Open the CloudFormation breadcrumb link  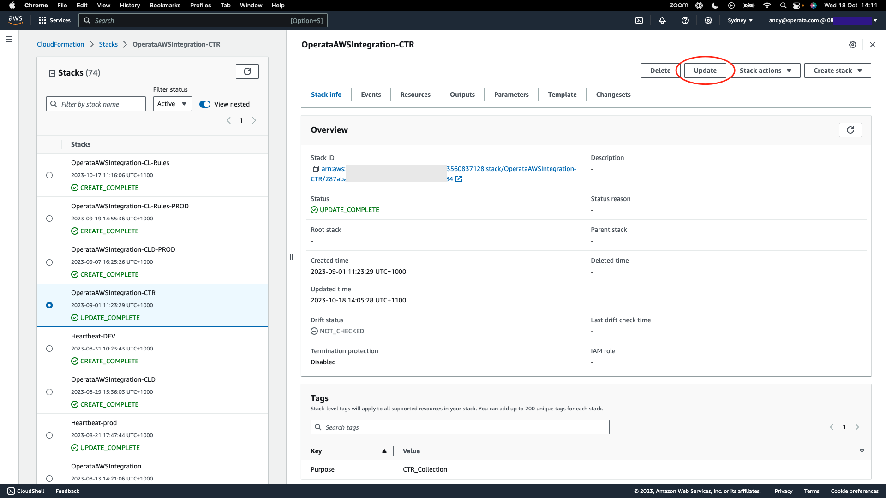coord(60,44)
